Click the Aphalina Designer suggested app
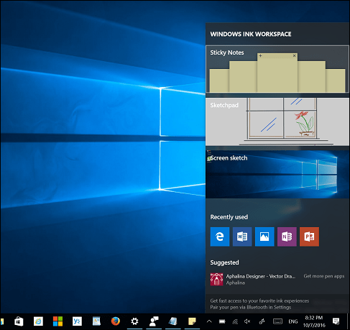The image size is (350, 330). pyautogui.click(x=253, y=280)
